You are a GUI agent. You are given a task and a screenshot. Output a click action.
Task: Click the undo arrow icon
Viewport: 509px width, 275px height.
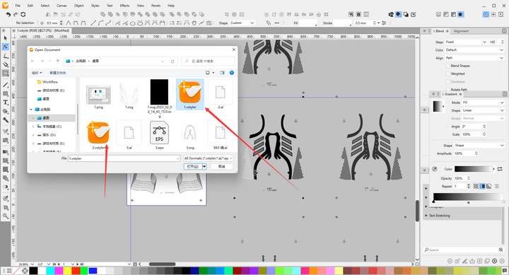[x=8, y=14]
